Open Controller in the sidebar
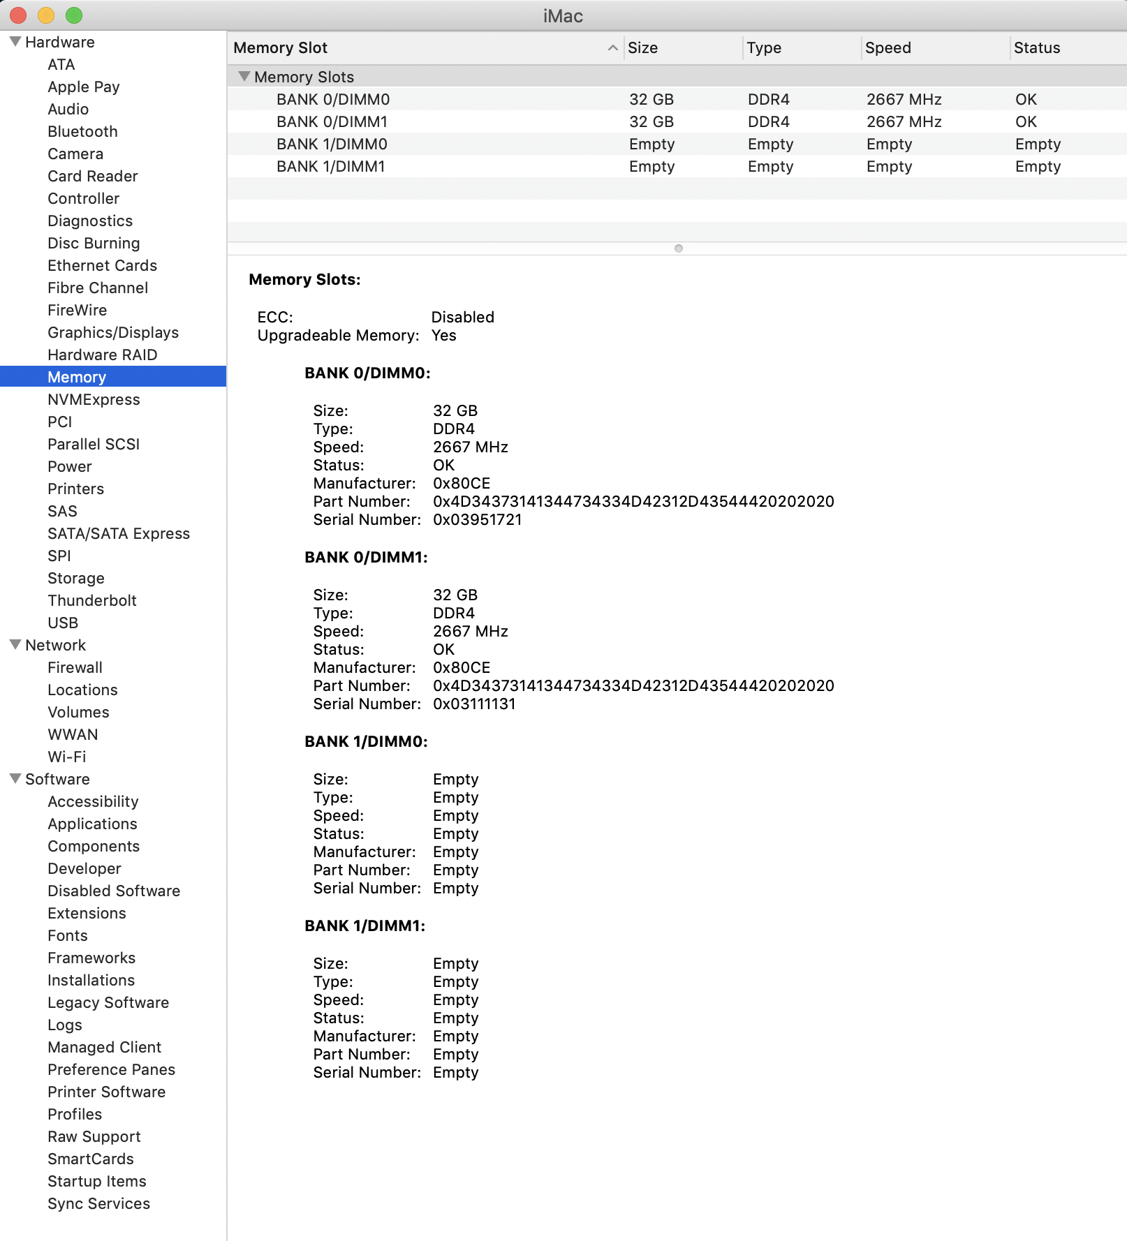The image size is (1127, 1241). coord(84,198)
